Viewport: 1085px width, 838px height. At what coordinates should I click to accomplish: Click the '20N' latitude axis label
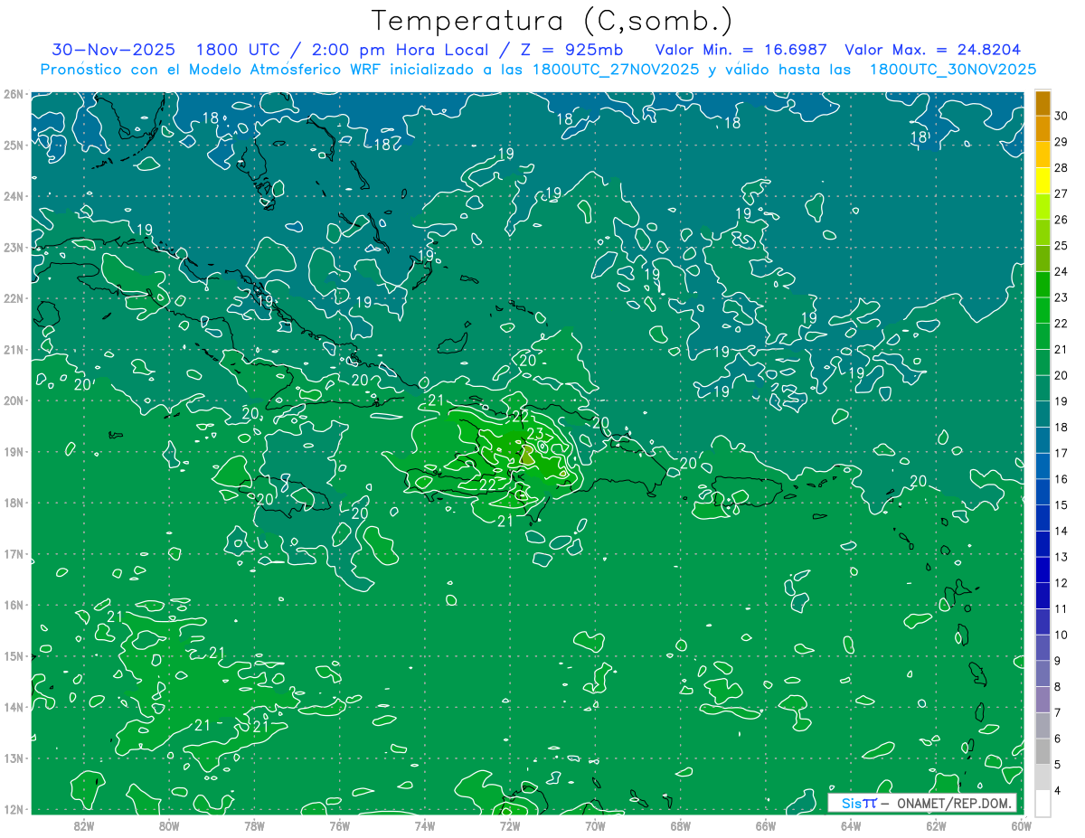(14, 400)
